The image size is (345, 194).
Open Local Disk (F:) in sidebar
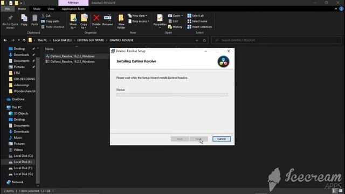tap(23, 168)
